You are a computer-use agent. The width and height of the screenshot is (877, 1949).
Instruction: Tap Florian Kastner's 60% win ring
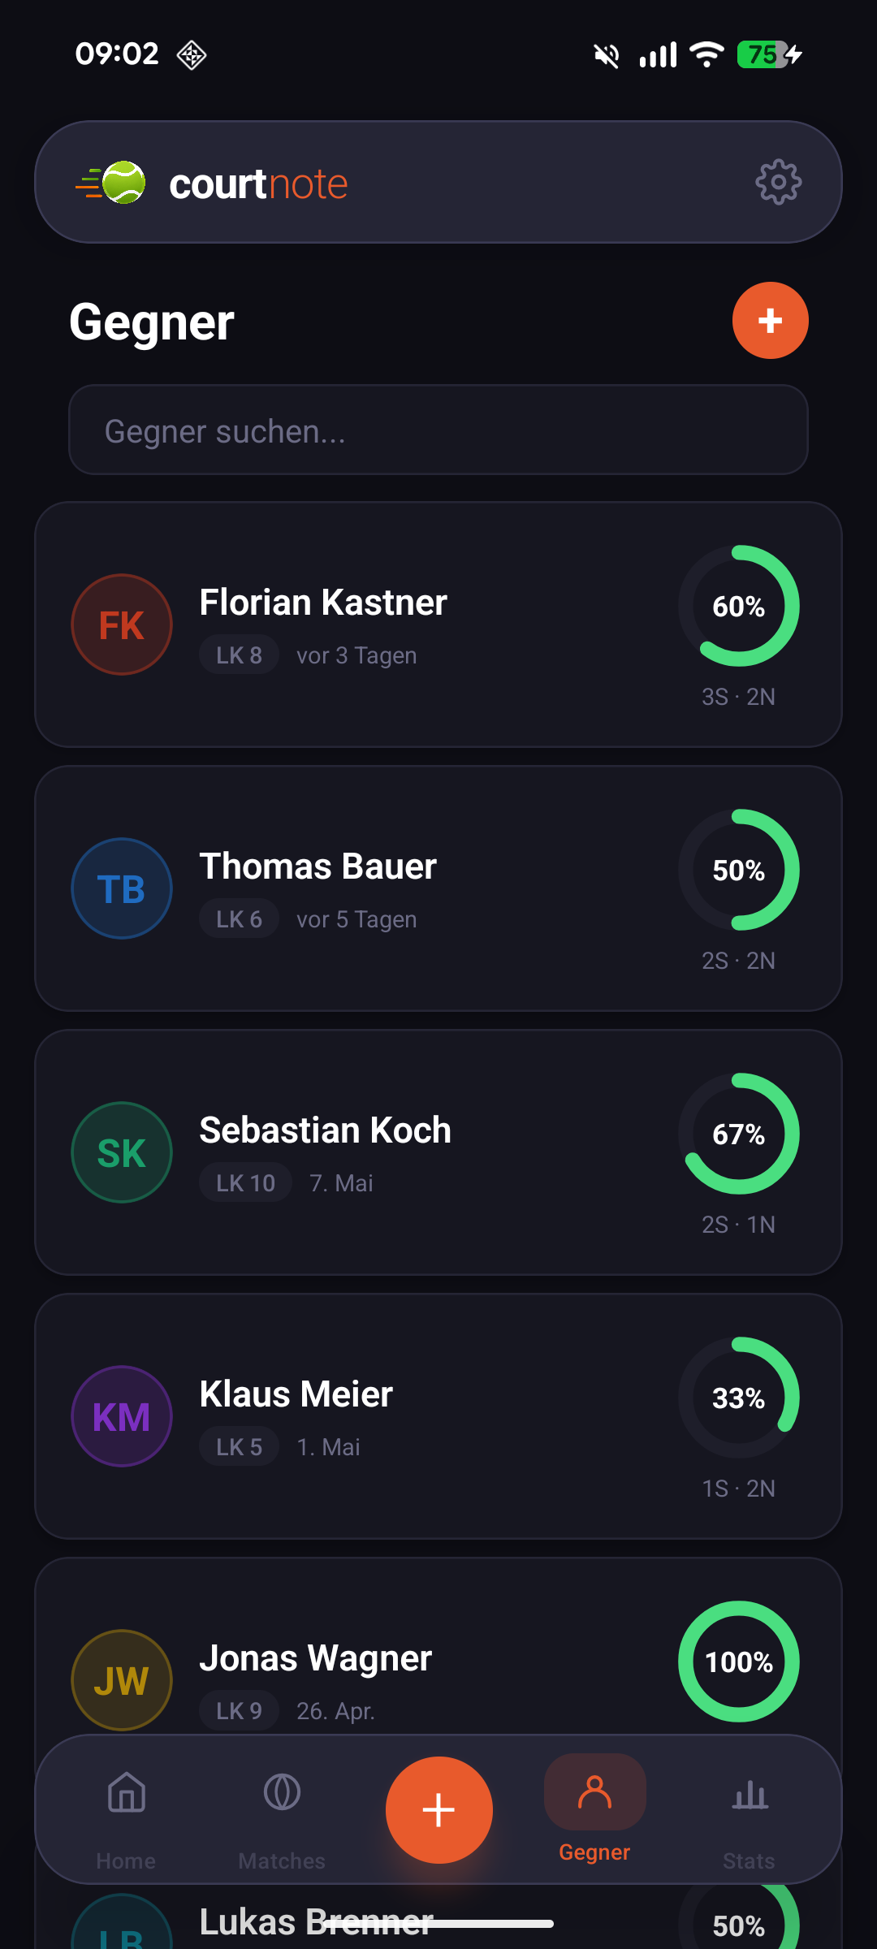[739, 606]
